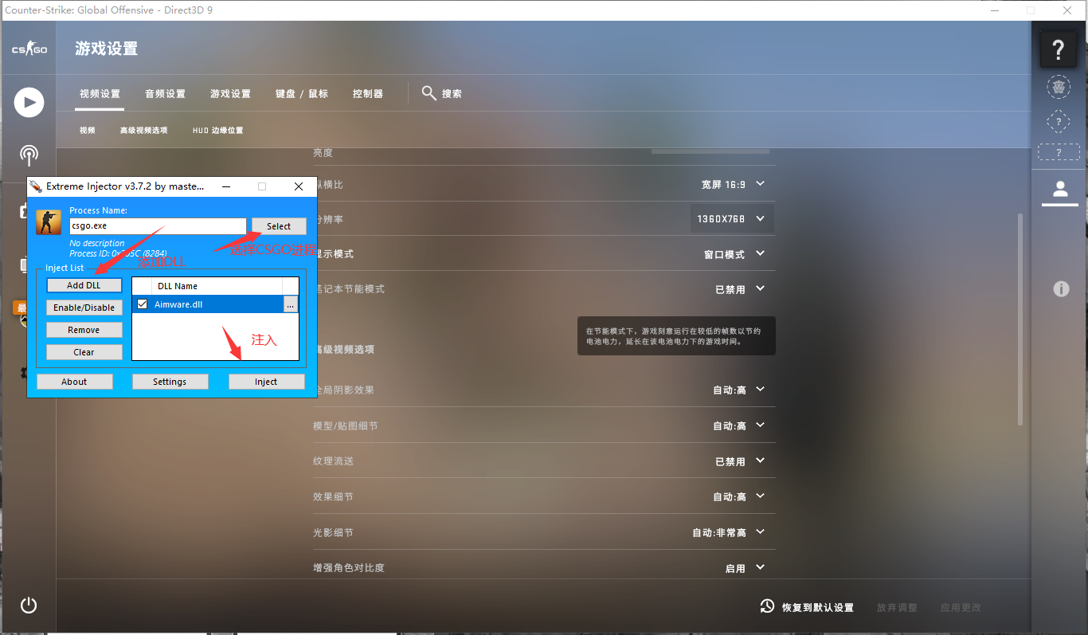Screen dimensions: 1088x635
Task: Open the Play menu with the play arrow icon
Action: pos(29,102)
